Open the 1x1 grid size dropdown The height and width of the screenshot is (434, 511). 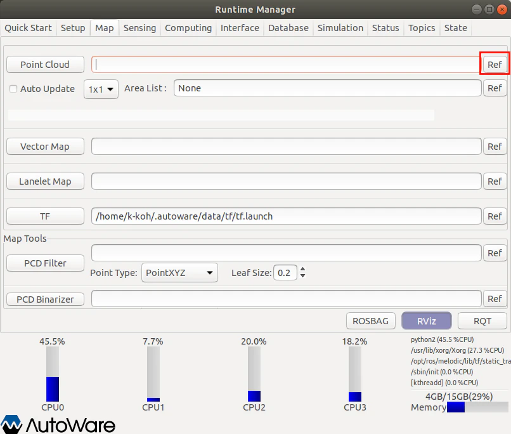(101, 89)
